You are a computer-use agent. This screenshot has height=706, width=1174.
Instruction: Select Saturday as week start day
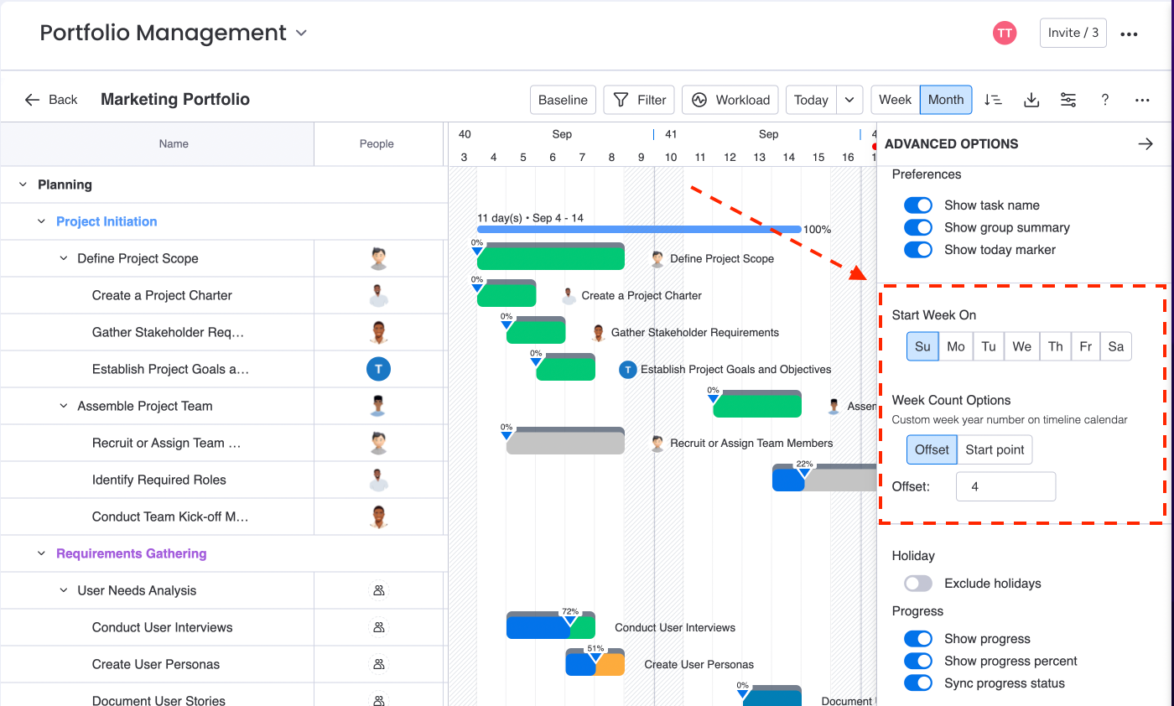(x=1116, y=346)
